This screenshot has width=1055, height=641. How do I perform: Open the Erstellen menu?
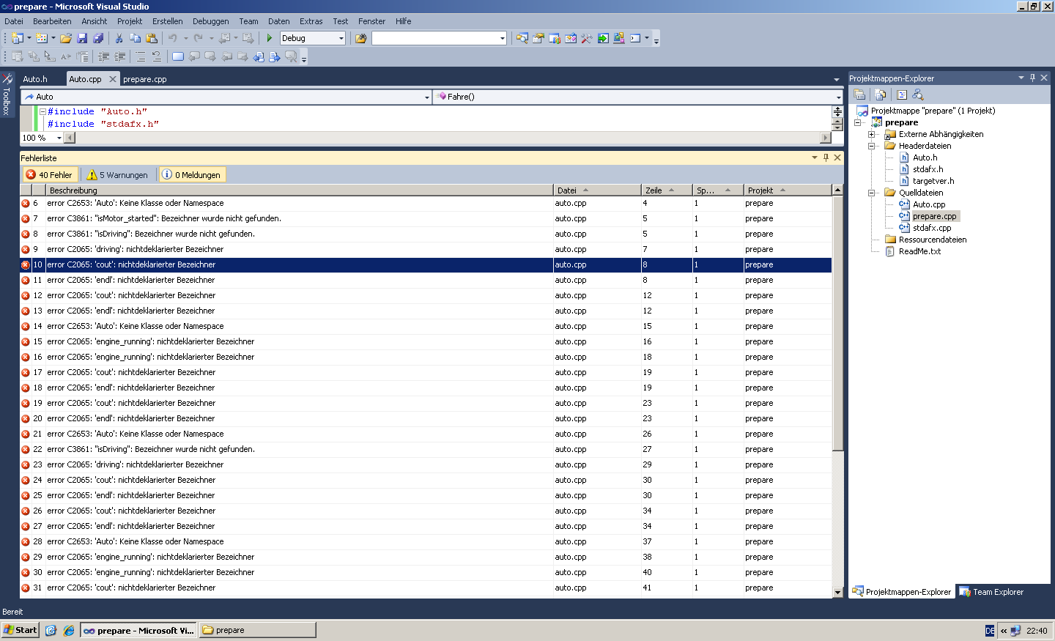click(168, 21)
